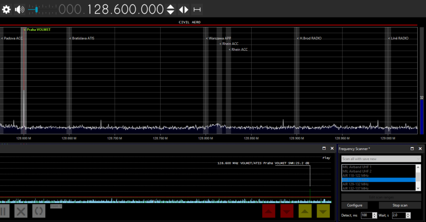Click the Stop scan button

(400, 205)
